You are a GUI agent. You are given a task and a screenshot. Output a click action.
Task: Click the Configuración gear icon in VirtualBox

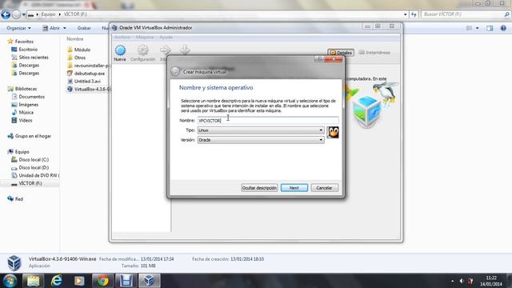(x=142, y=54)
